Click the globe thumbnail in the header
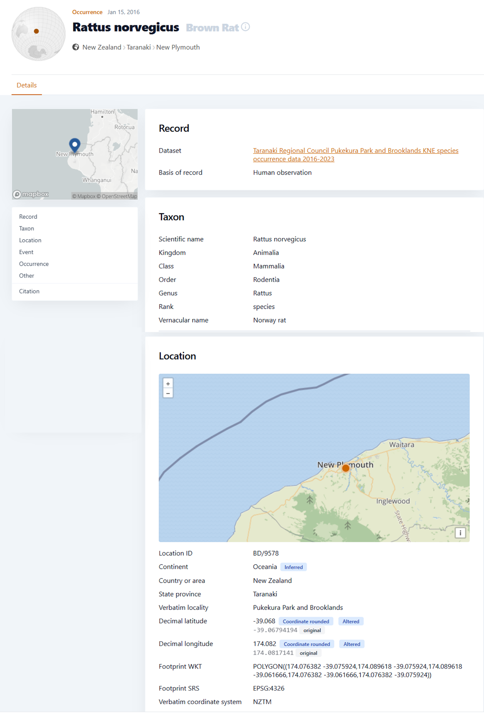 (x=38, y=34)
